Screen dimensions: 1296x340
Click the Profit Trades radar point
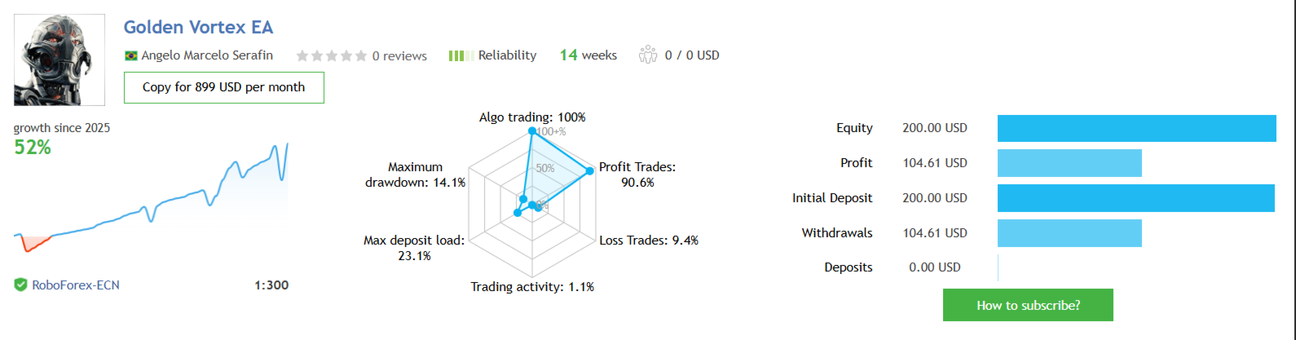coord(588,171)
